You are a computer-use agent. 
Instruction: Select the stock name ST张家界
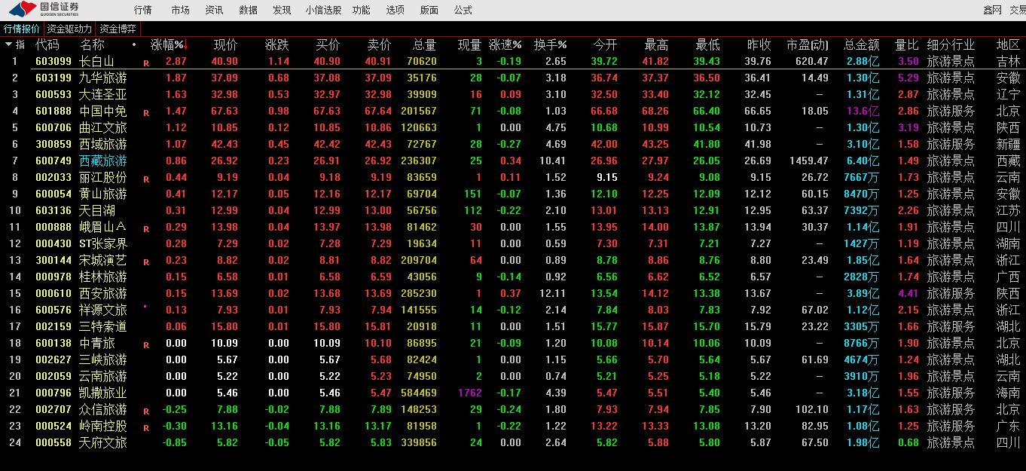tap(103, 243)
